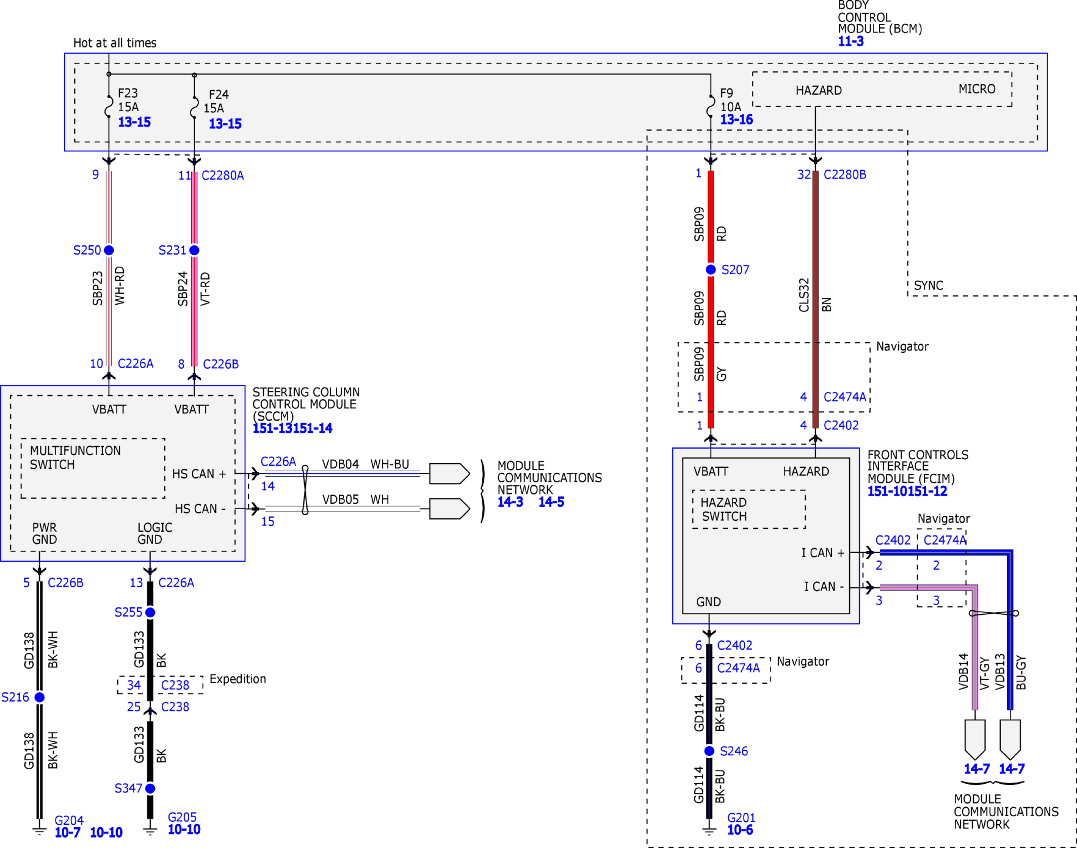Click the 'FRONT CONTROLS INTERFACE MODULE (FCIM)' title
This screenshot has height=848, width=1077.
tap(918, 466)
